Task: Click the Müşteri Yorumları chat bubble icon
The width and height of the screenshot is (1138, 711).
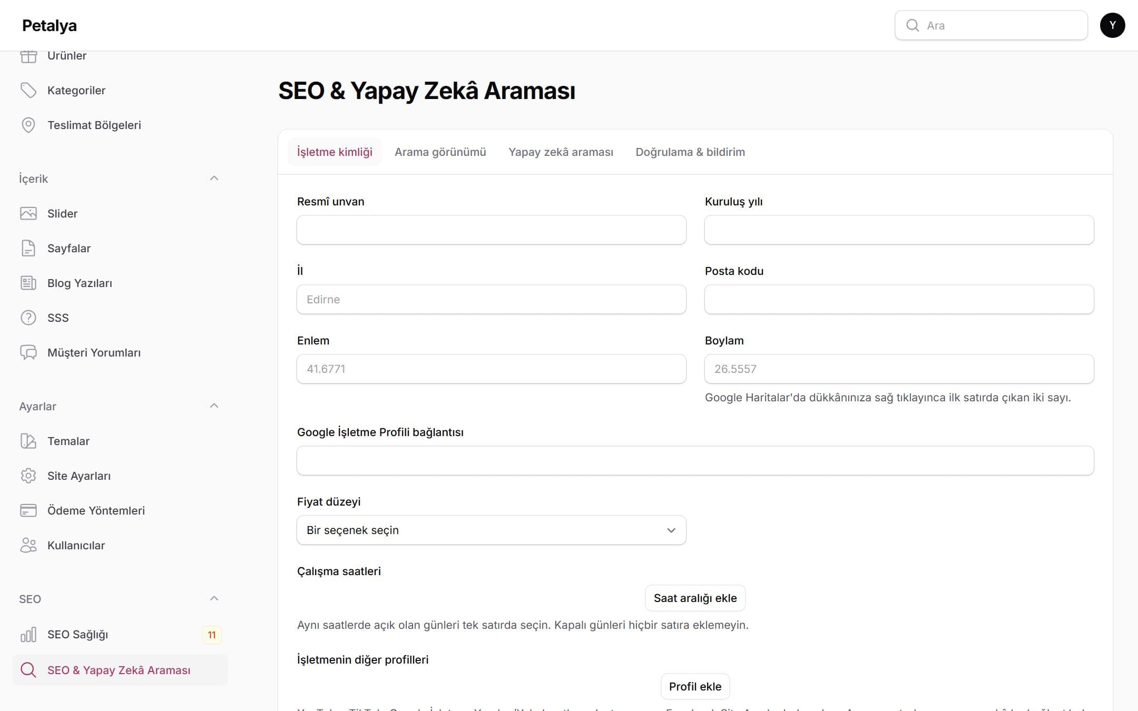Action: tap(28, 352)
